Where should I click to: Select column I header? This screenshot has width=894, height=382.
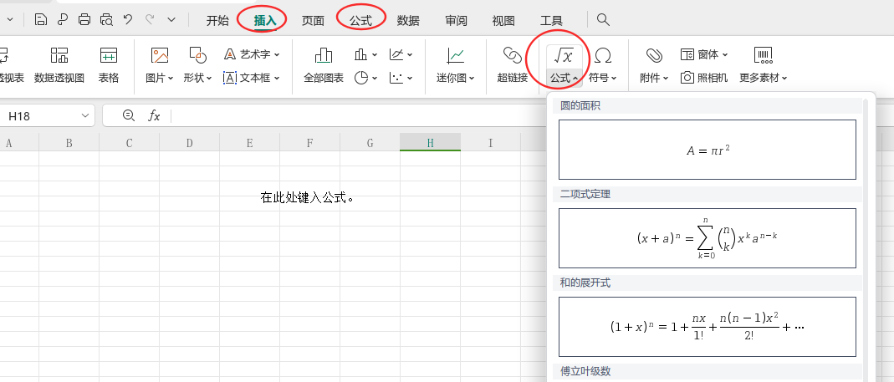(x=490, y=143)
